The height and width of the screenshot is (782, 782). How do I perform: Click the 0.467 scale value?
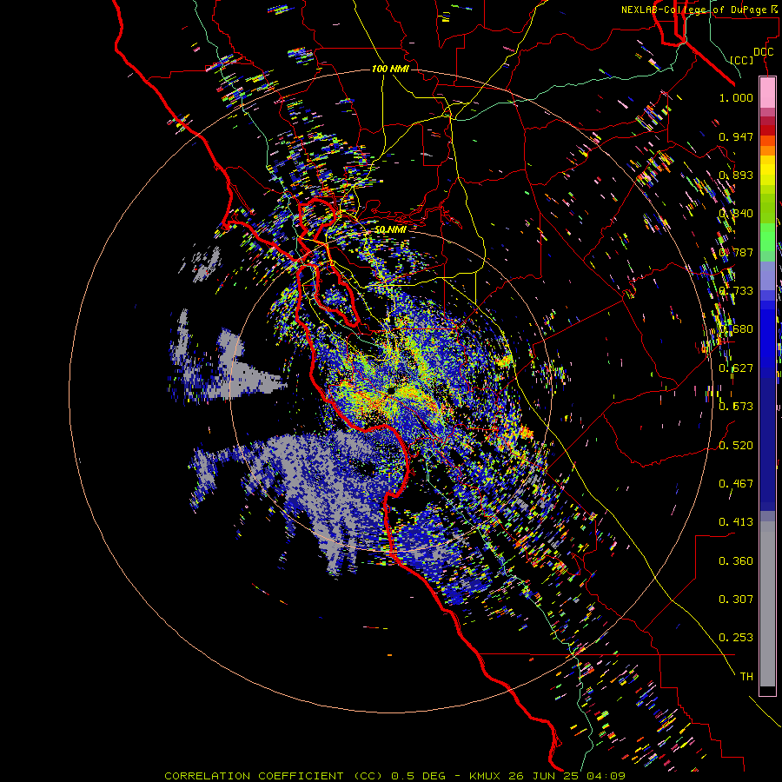pos(736,483)
